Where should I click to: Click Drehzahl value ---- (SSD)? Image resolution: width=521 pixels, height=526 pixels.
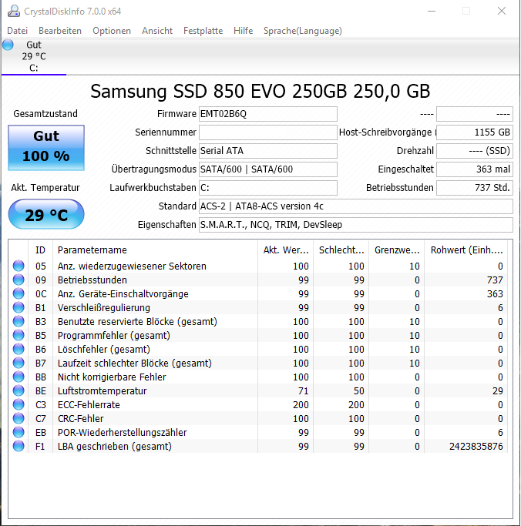pyautogui.click(x=475, y=151)
